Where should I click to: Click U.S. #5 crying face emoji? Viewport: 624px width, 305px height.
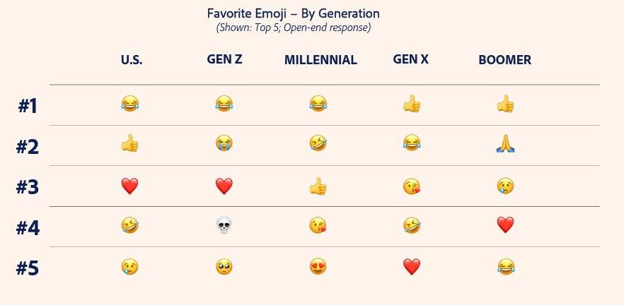click(x=129, y=266)
